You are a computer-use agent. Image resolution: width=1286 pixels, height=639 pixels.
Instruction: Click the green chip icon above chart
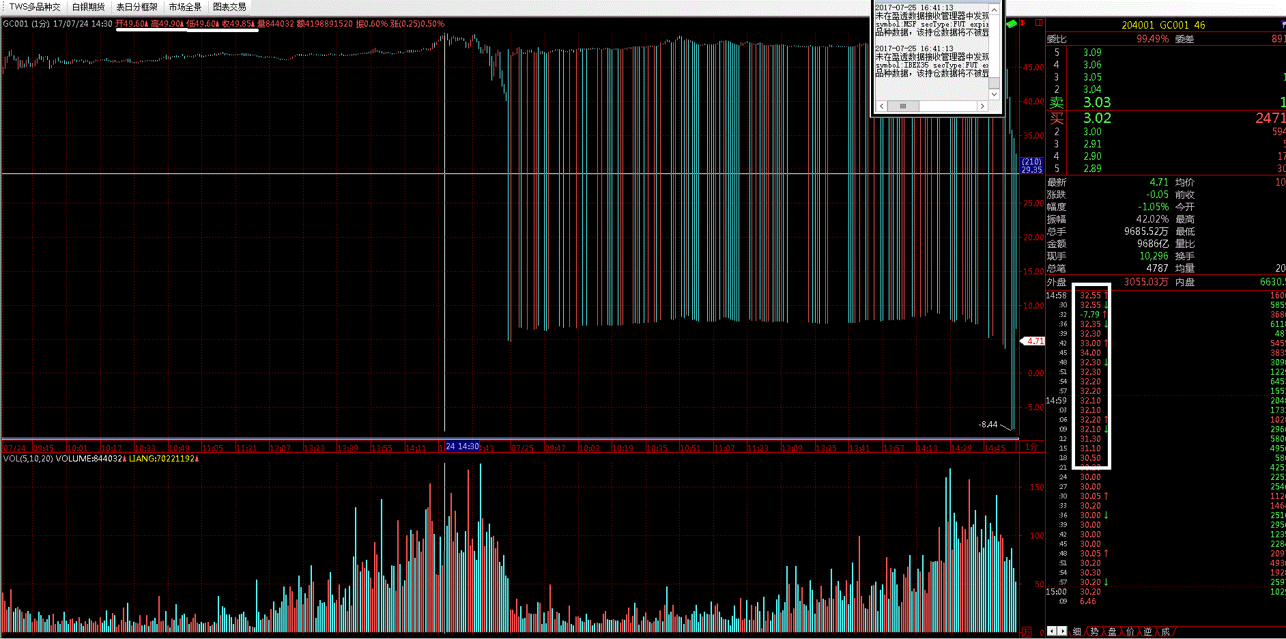coord(1011,23)
